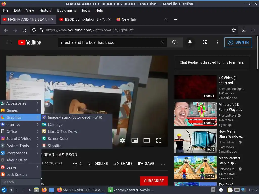
Task: Expand the Office submenu
Action: (21, 132)
